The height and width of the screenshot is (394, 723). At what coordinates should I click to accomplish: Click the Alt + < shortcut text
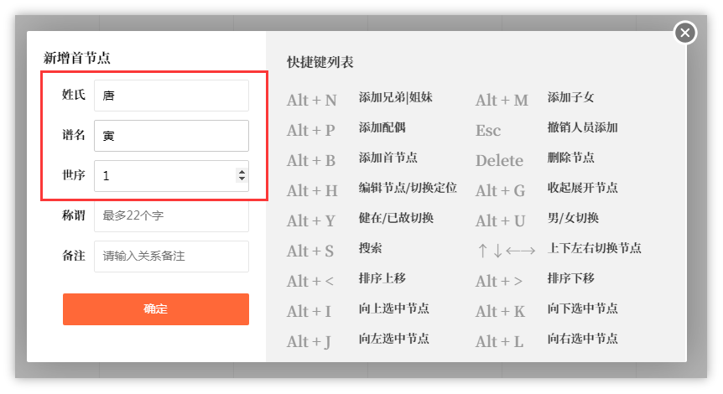tap(309, 281)
